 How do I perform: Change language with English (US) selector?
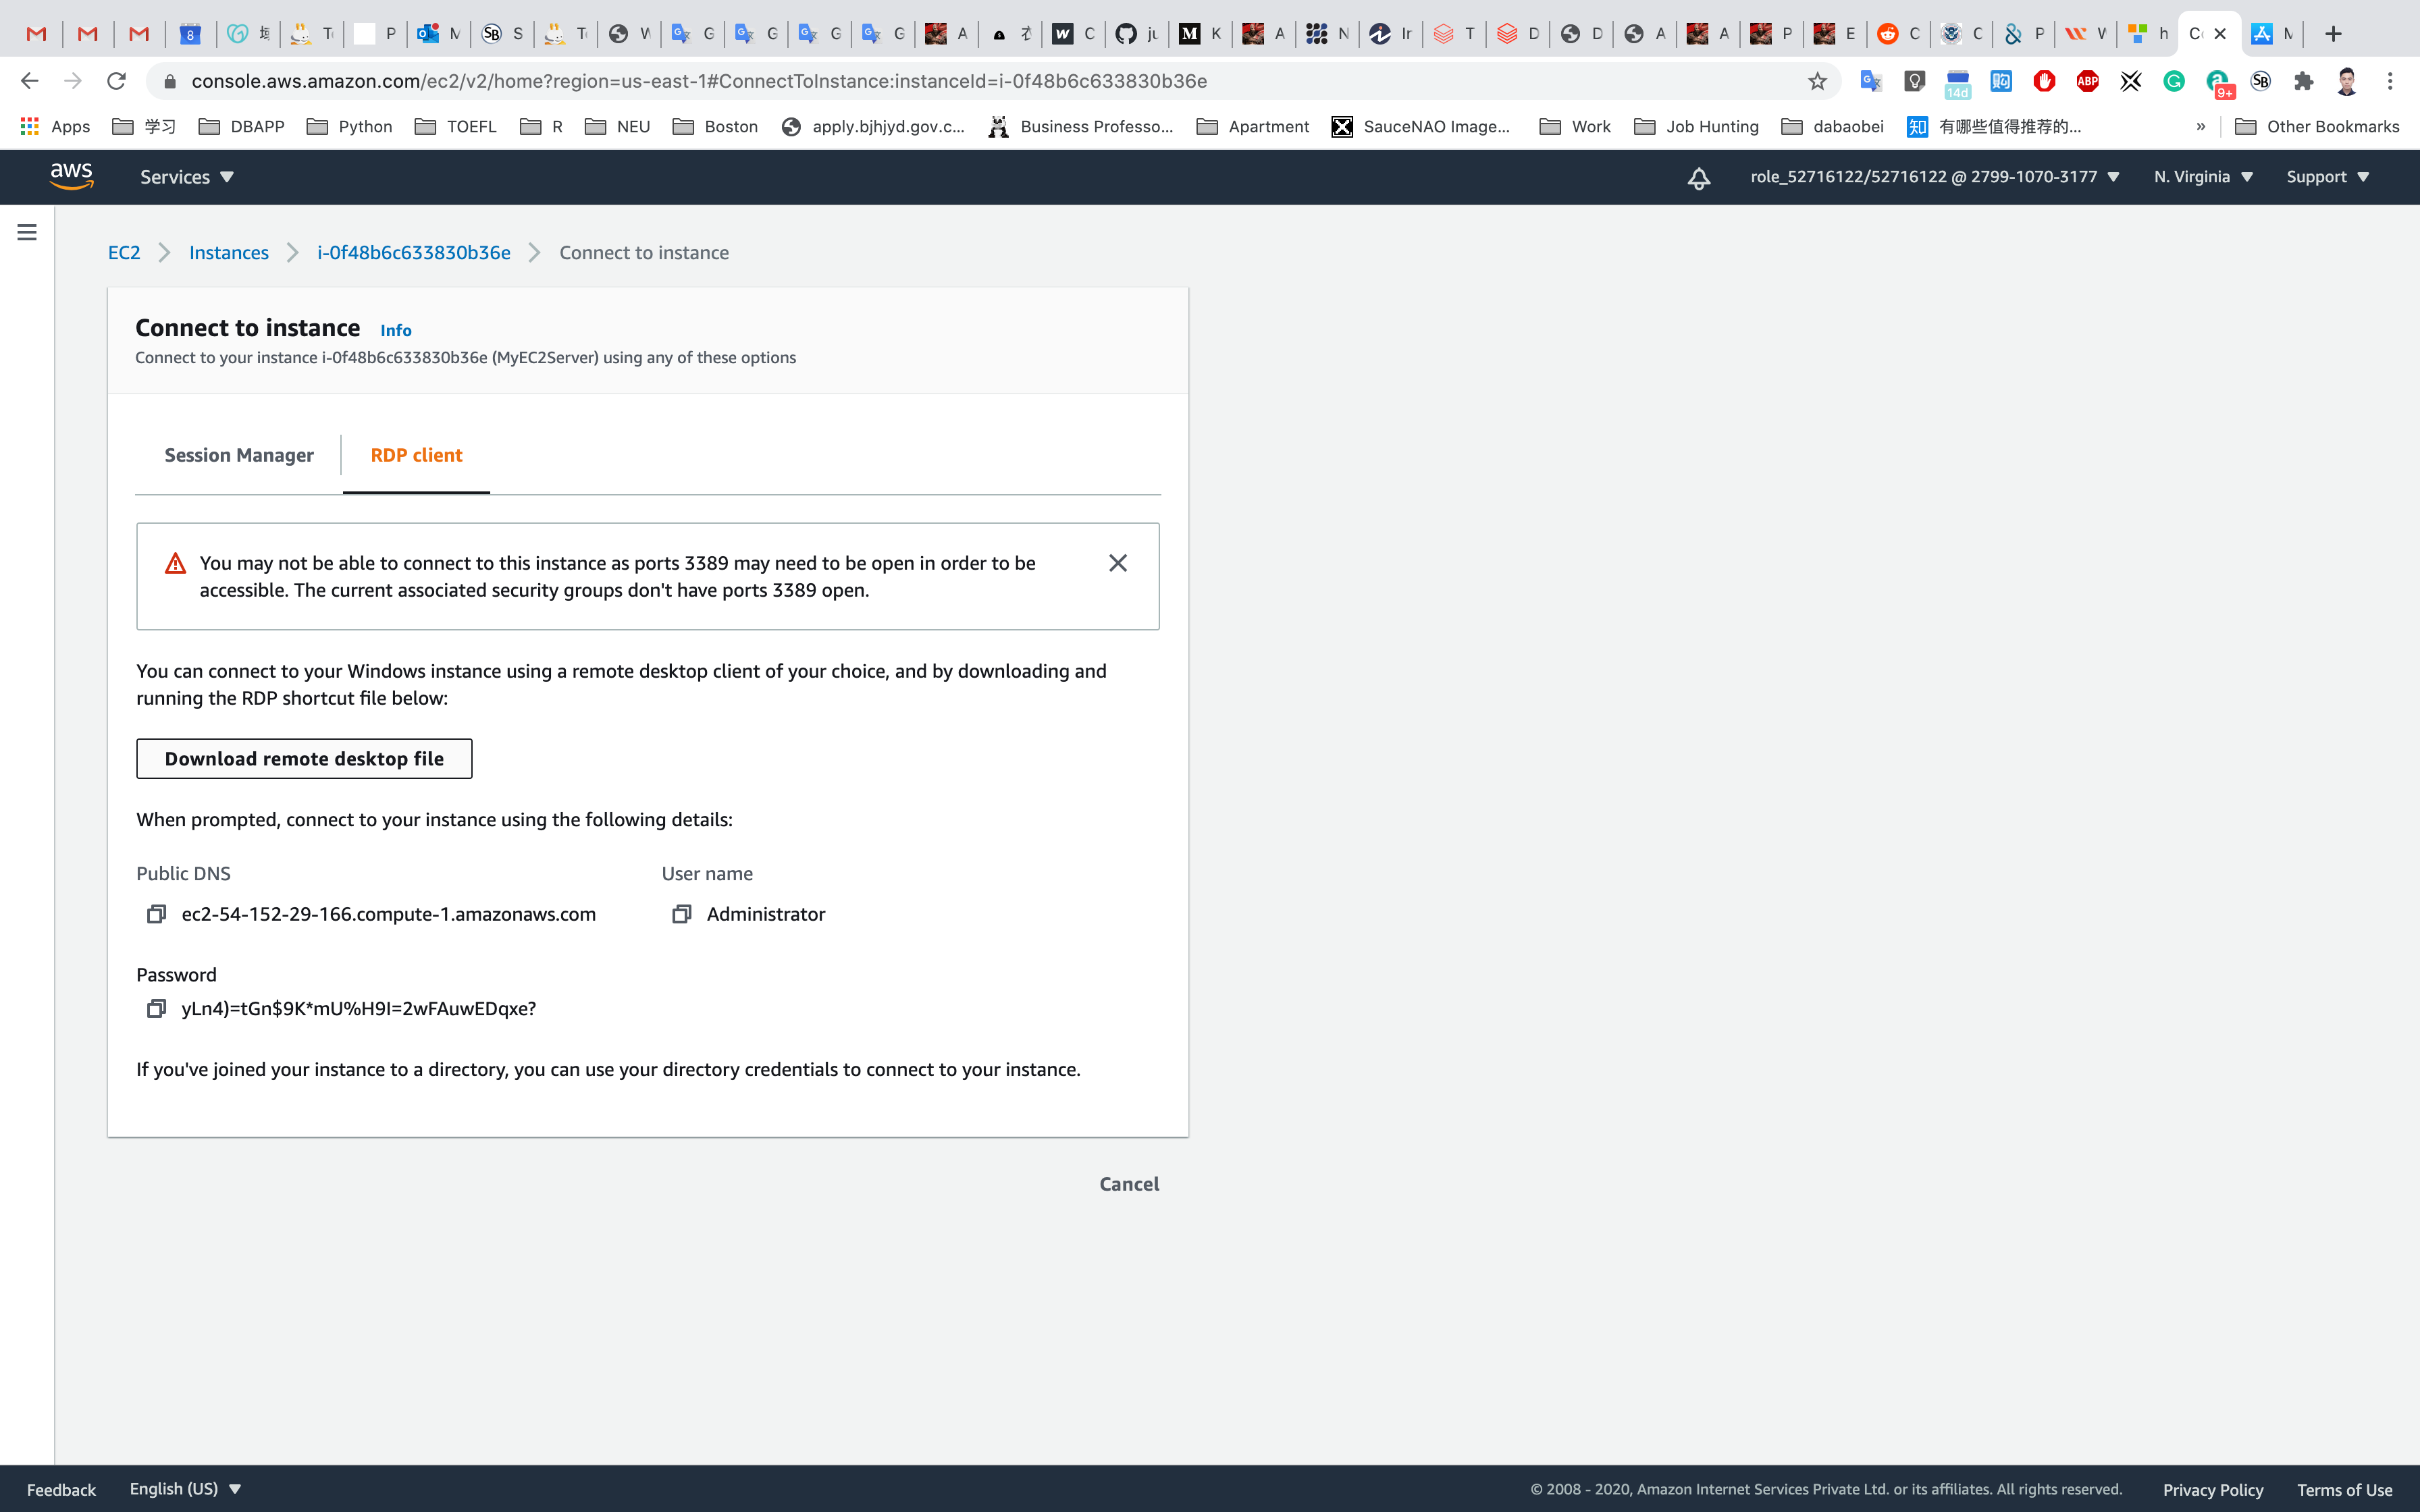pyautogui.click(x=186, y=1488)
